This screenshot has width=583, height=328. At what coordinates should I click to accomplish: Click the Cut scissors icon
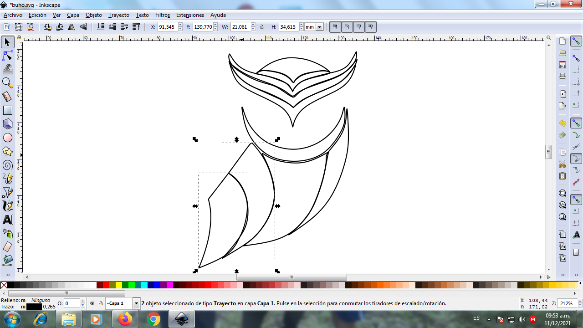click(563, 164)
